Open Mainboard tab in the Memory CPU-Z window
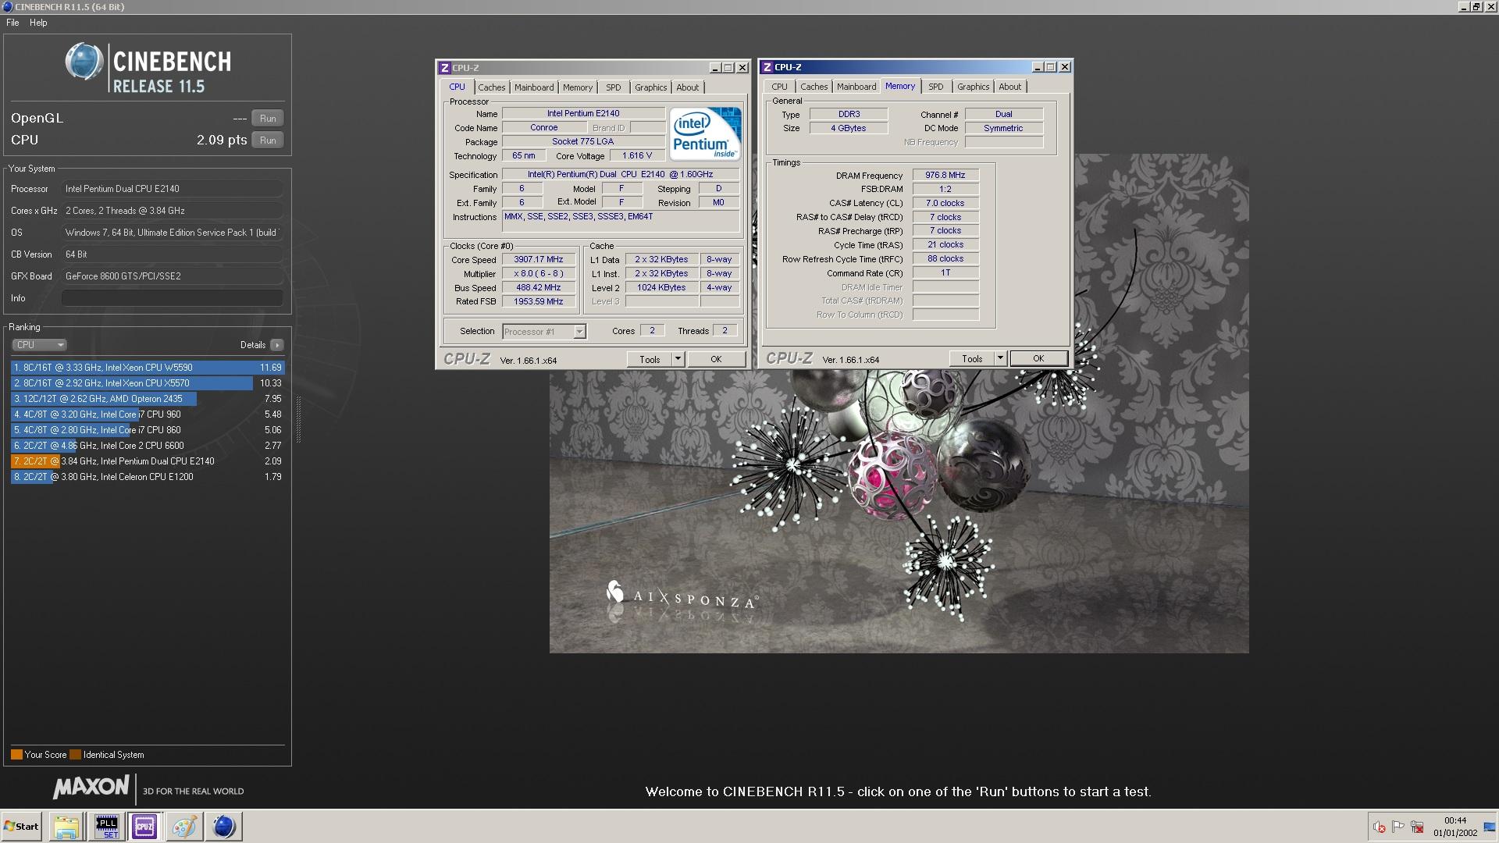The image size is (1499, 843). [x=856, y=87]
